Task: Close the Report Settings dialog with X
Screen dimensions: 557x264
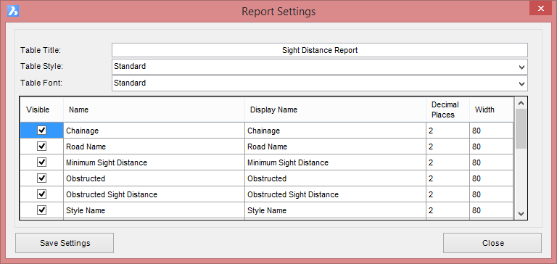Action: tap(540, 9)
